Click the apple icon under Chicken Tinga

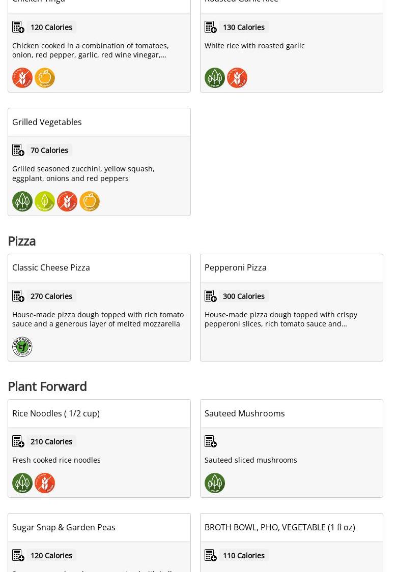45,78
